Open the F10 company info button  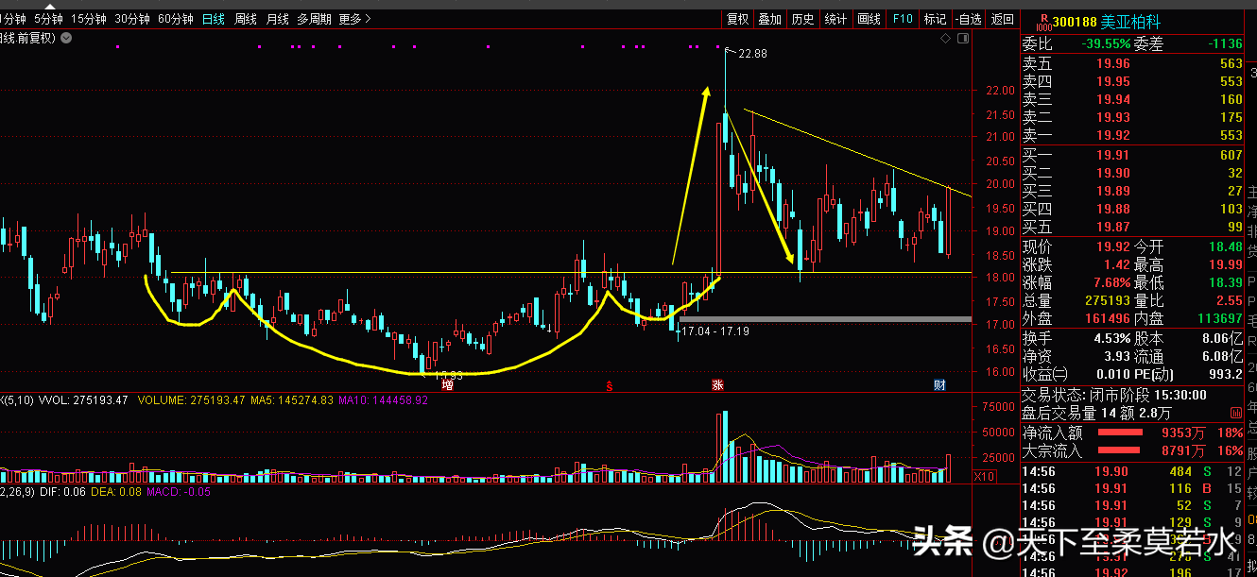903,19
